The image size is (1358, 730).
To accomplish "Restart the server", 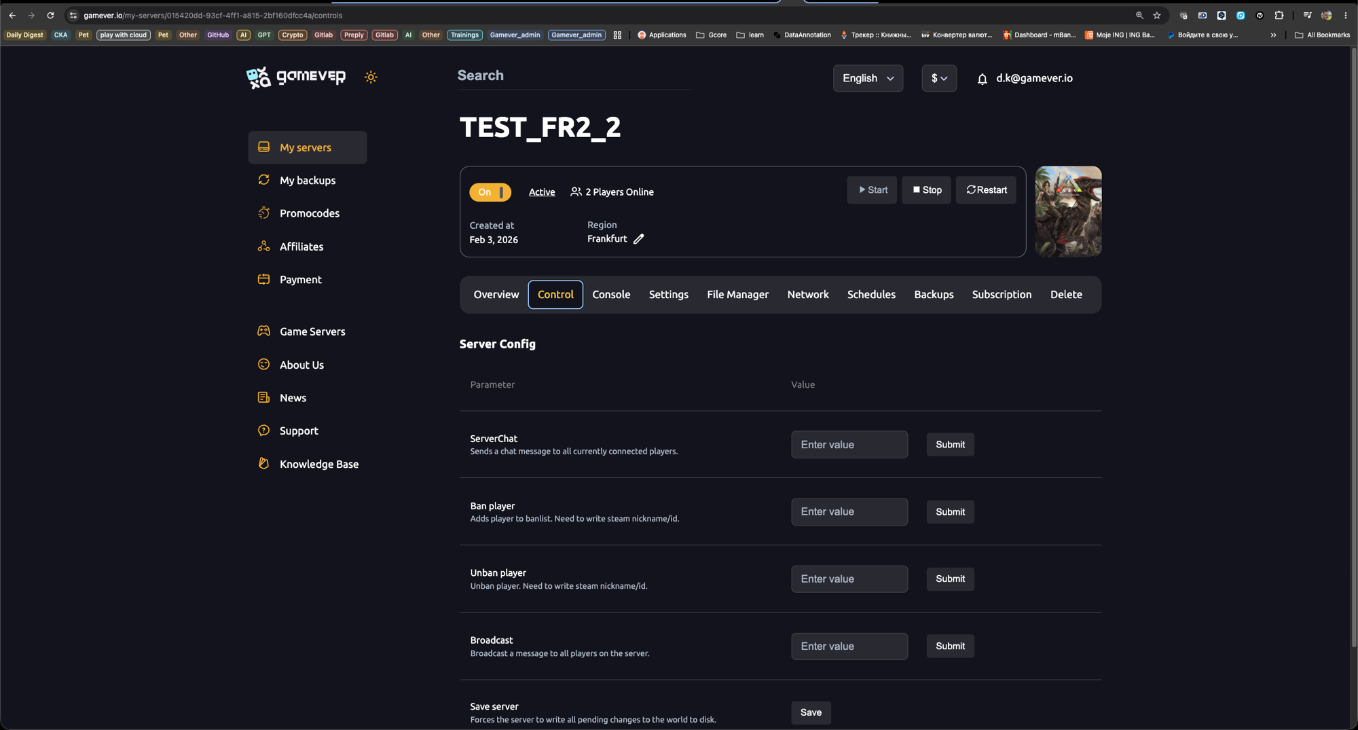I will [x=987, y=190].
